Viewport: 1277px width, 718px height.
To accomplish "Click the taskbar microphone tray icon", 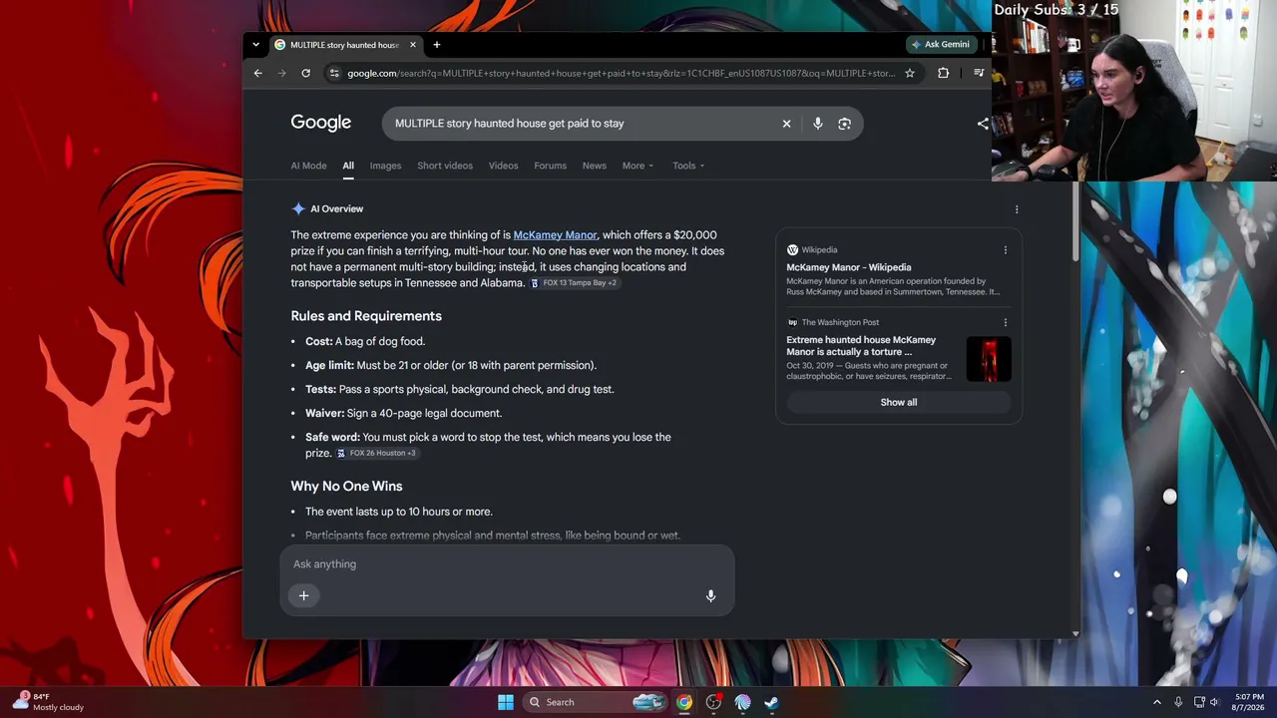I will point(1178,702).
